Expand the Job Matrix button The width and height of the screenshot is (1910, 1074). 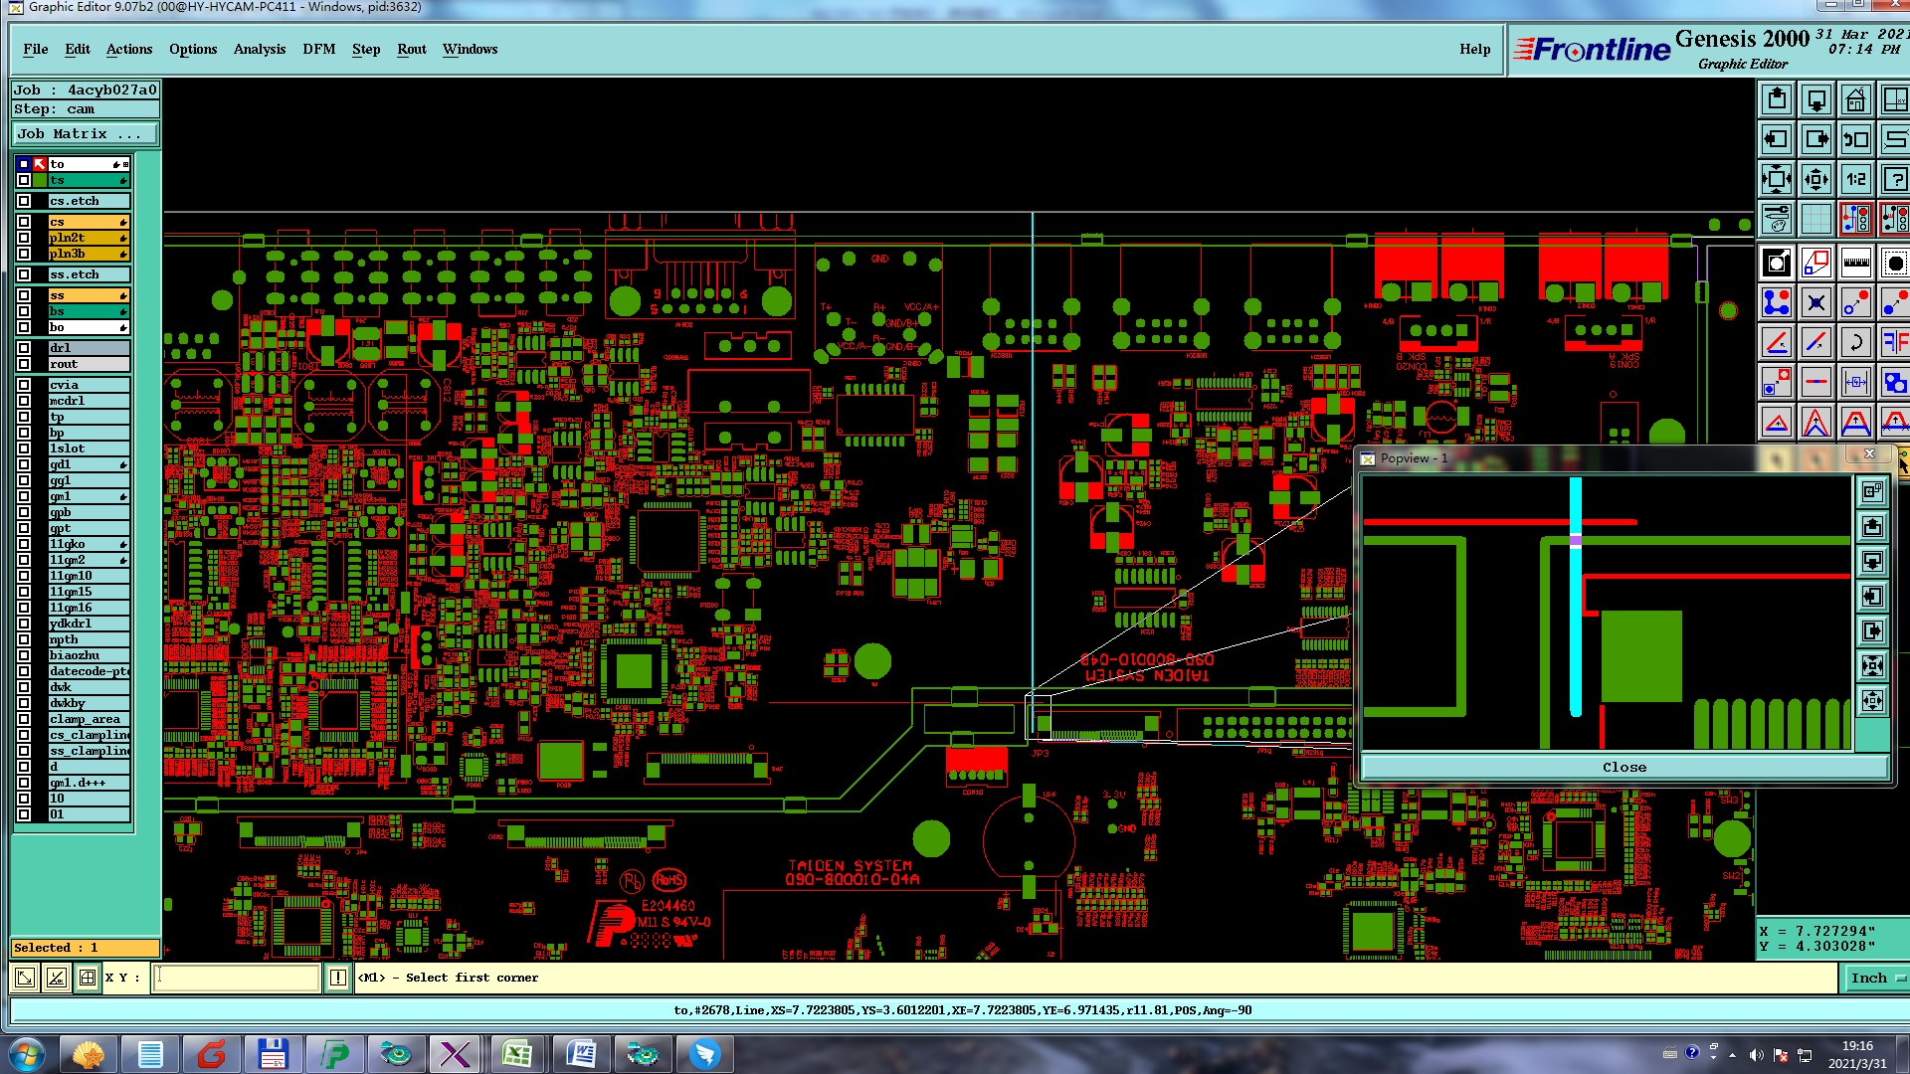85,133
